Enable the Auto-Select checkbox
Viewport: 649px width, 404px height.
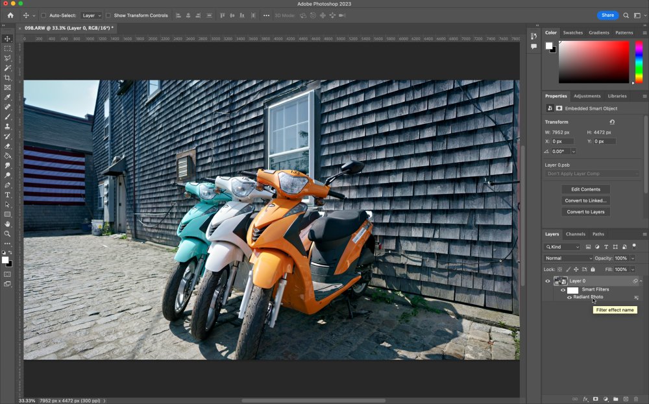pos(43,15)
